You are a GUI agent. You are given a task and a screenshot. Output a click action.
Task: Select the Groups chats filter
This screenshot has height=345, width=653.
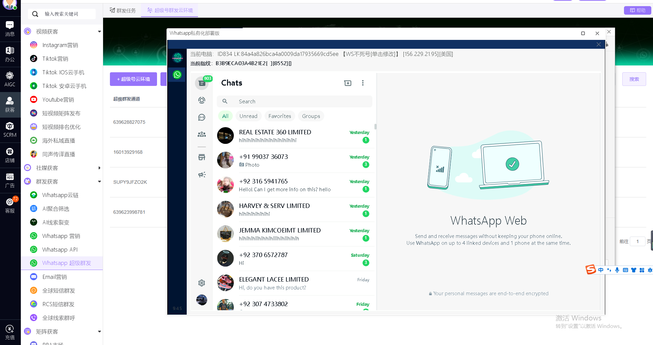311,116
